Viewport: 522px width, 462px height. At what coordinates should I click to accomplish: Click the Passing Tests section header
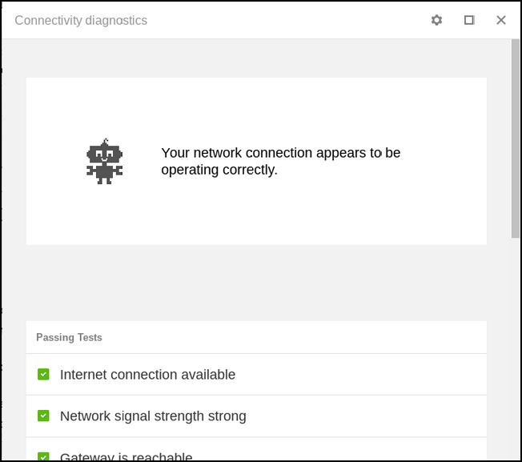(69, 338)
